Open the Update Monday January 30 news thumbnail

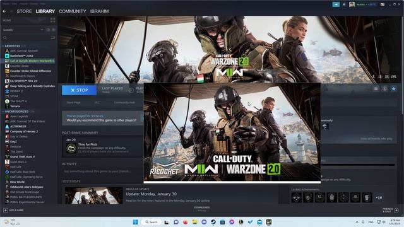pos(94,195)
